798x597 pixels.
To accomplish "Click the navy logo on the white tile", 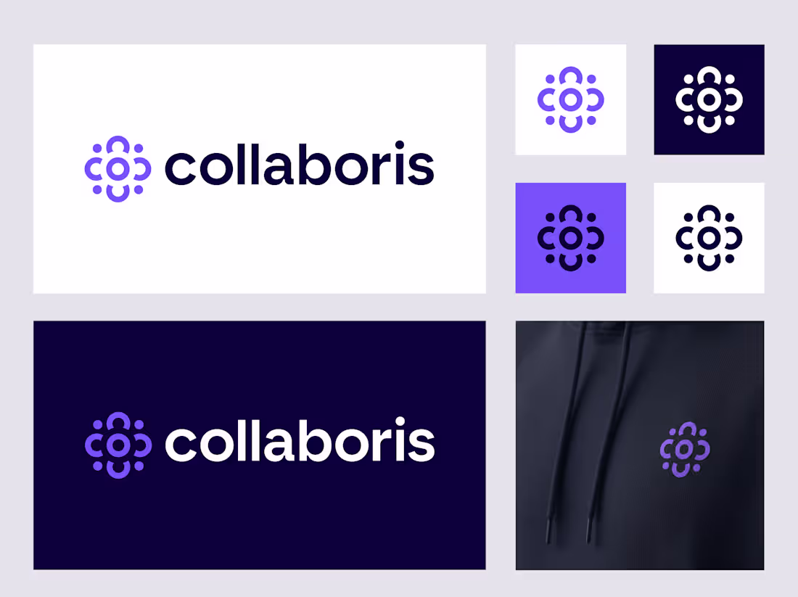I will [709, 238].
